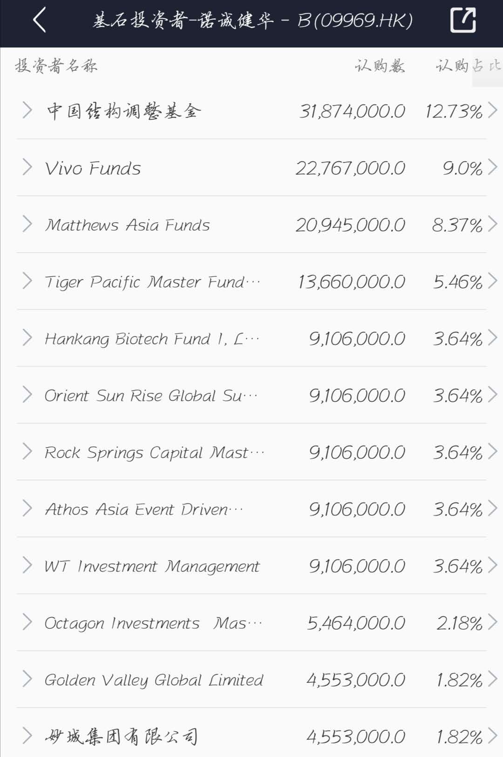Open details arrow beside 8.37%

tap(492, 224)
